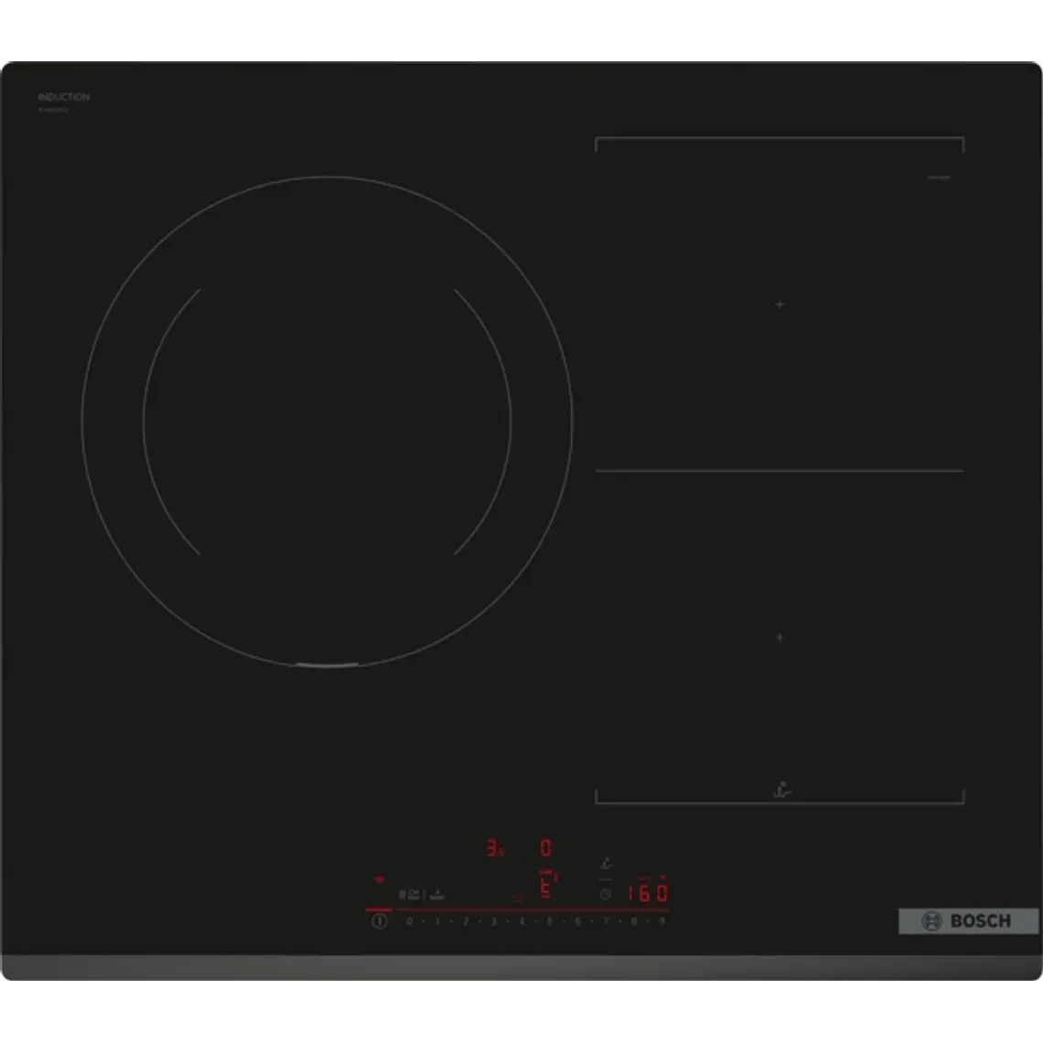Tap the red Wi-Fi indicator above the power button

point(379,879)
